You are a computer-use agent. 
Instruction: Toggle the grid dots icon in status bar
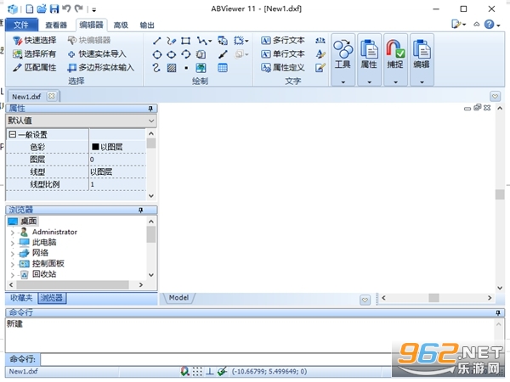pyautogui.click(x=197, y=371)
